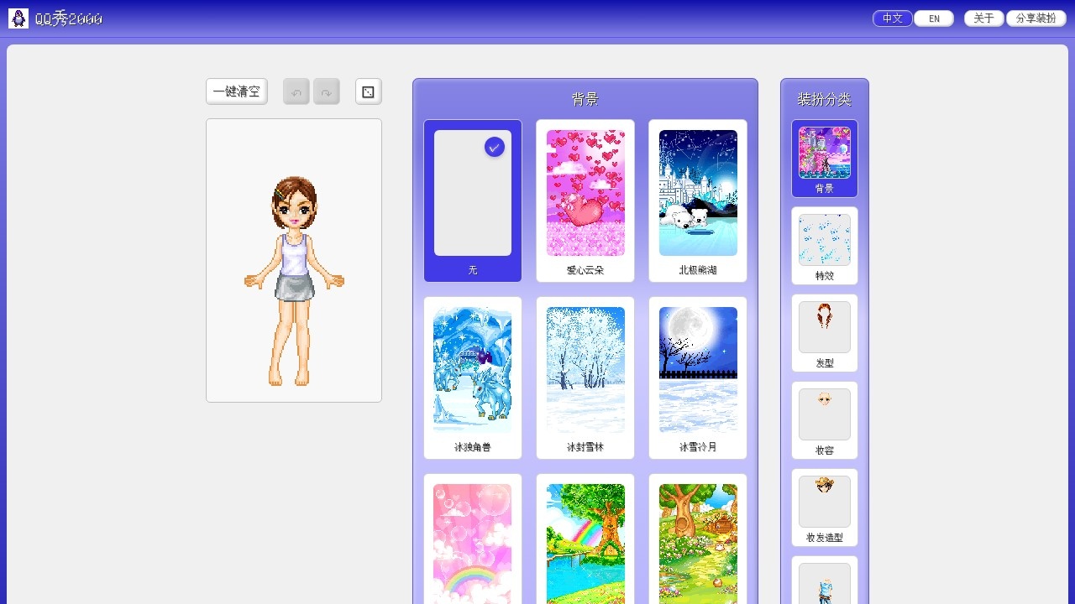Select the rainbow tree river background
Image resolution: width=1075 pixels, height=604 pixels.
coord(585,539)
